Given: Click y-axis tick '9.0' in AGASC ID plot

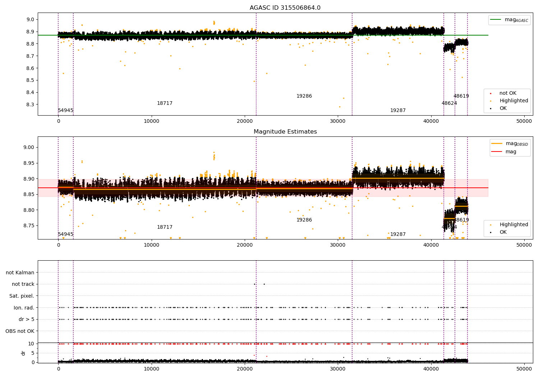Looking at the screenshot, I should (31, 20).
